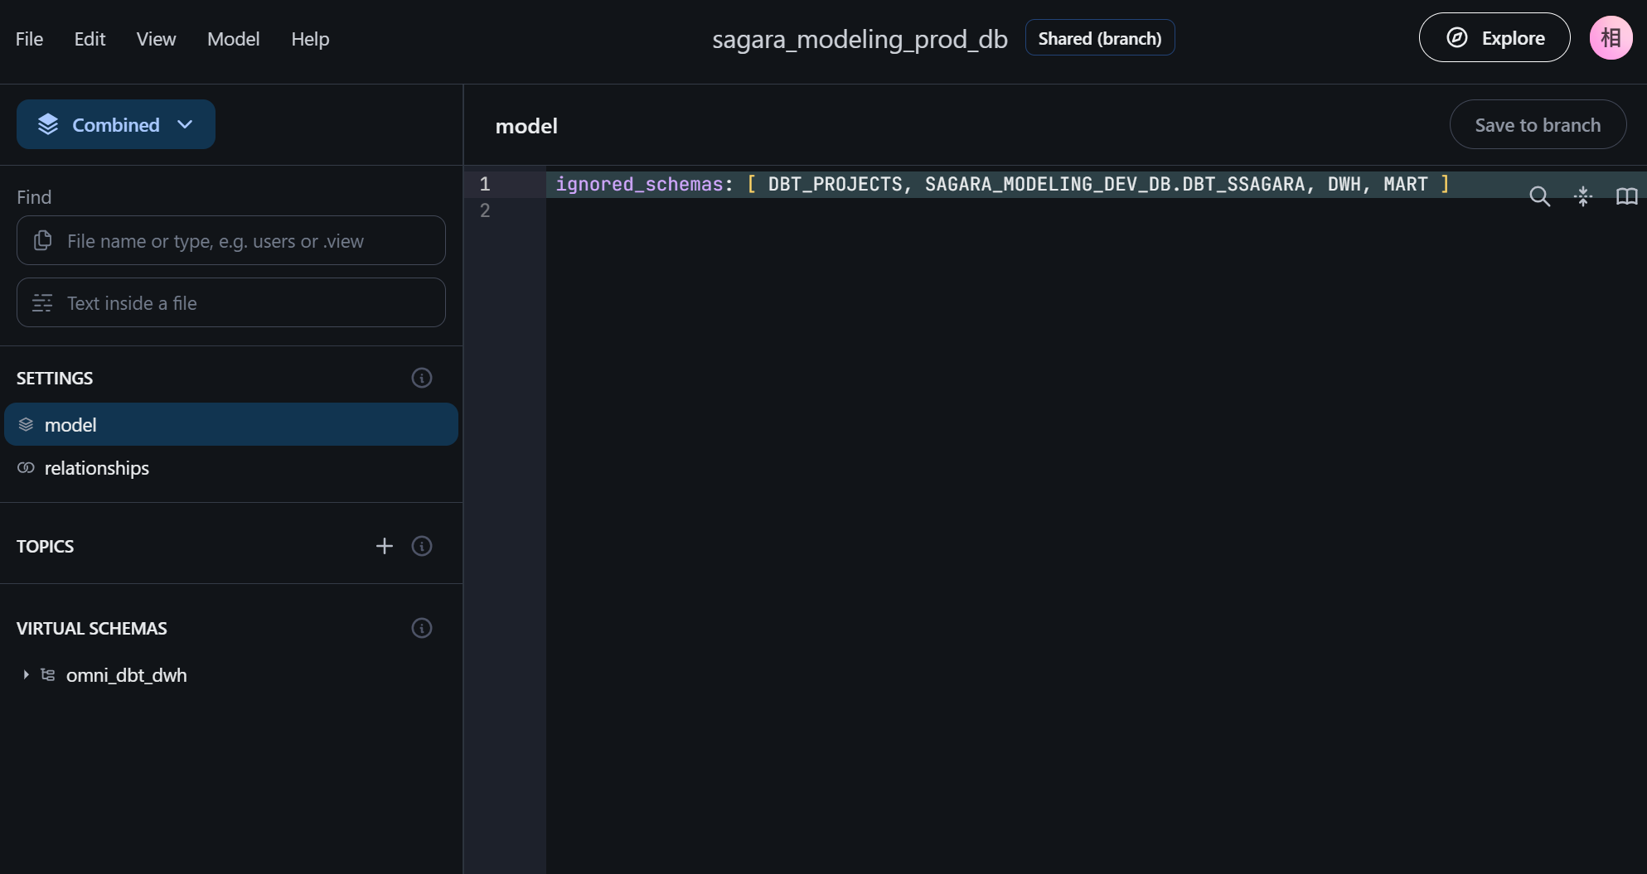Add a new topic with plus icon
The width and height of the screenshot is (1647, 874).
coord(384,546)
